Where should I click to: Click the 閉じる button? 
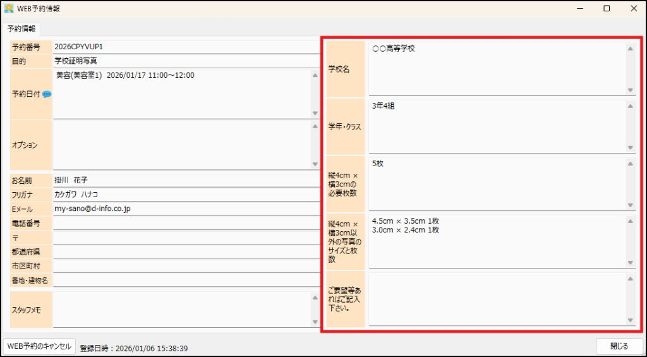coord(619,346)
